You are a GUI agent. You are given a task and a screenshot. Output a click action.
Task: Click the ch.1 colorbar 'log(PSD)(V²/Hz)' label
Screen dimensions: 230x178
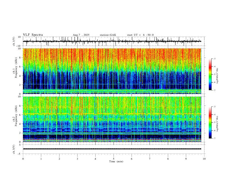(218, 76)
